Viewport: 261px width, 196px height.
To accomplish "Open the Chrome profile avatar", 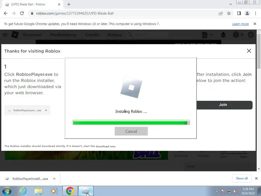I will pos(247,13).
